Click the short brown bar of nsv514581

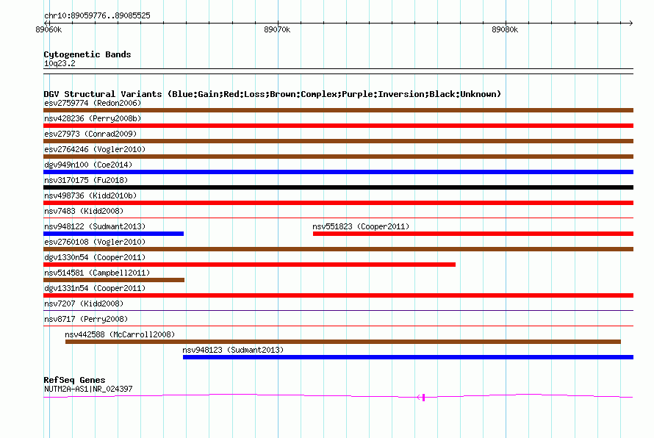114,280
